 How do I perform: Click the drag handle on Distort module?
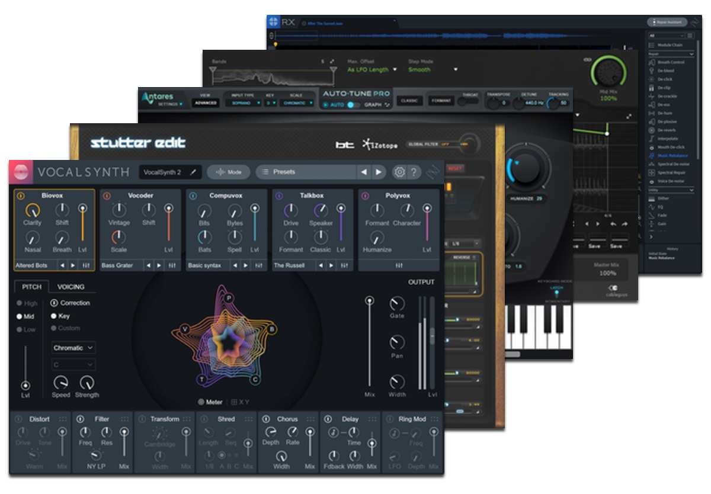pos(62,419)
